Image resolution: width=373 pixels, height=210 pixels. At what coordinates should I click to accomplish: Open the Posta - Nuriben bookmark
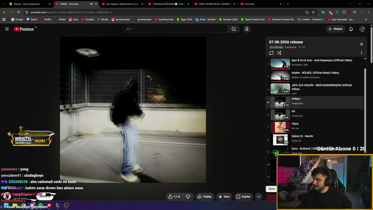pos(205,20)
